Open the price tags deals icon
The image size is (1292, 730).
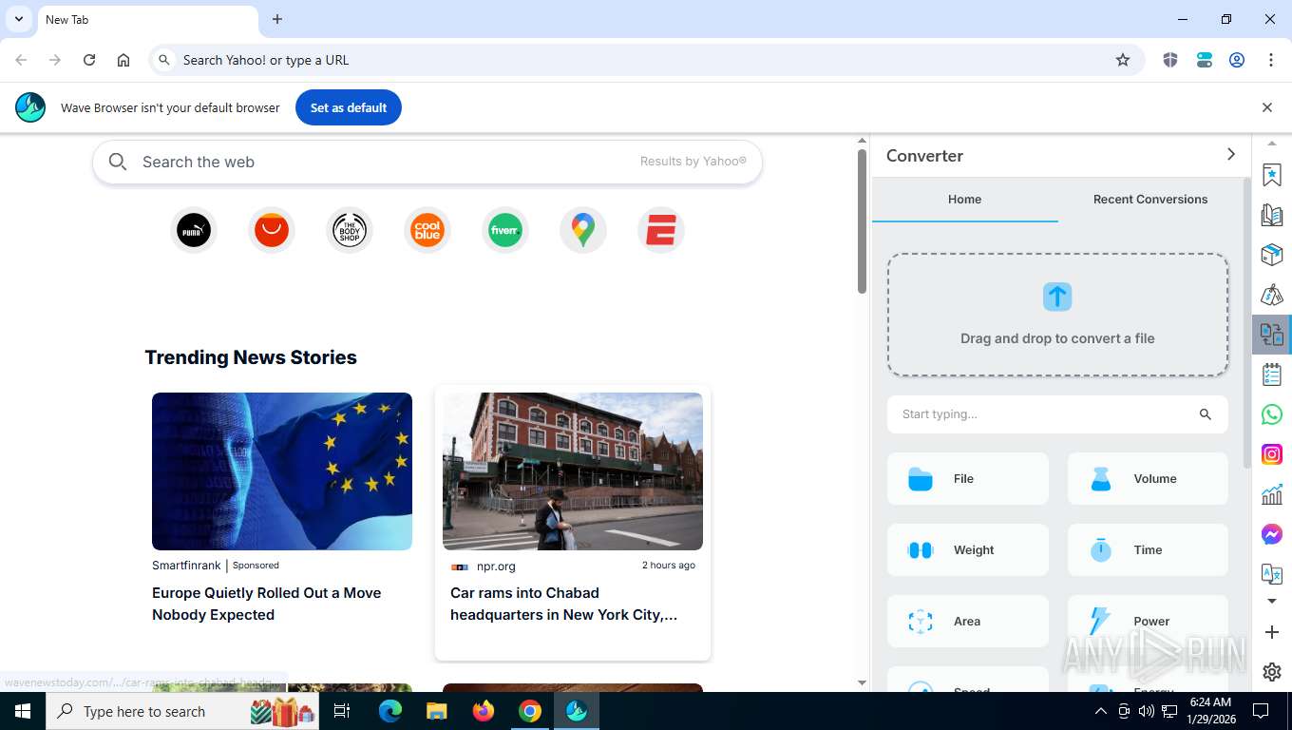pyautogui.click(x=1272, y=295)
